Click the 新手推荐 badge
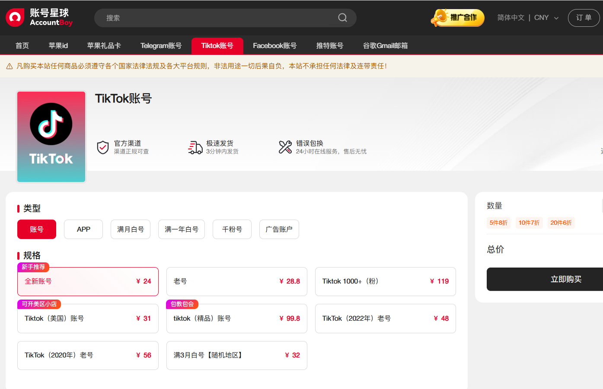603x389 pixels. 33,267
